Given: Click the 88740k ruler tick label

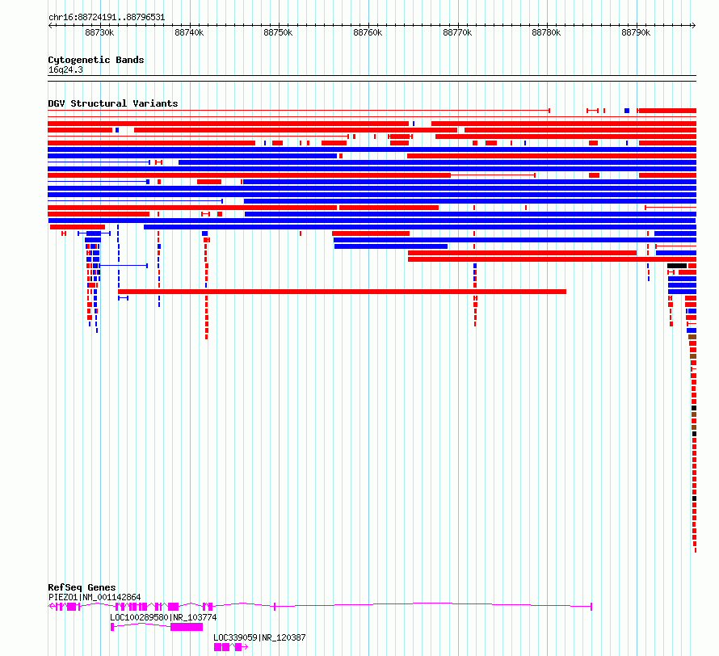Looking at the screenshot, I should tap(189, 32).
